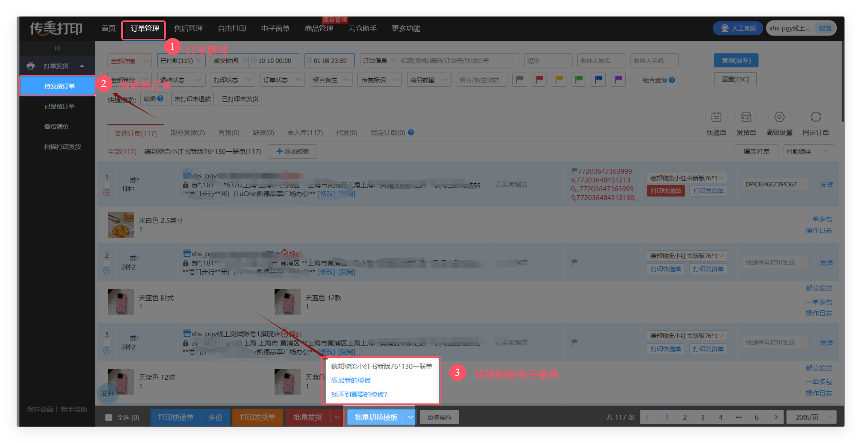Open the 20条/页 page size dropdown
This screenshot has height=443, width=861.
coord(811,417)
